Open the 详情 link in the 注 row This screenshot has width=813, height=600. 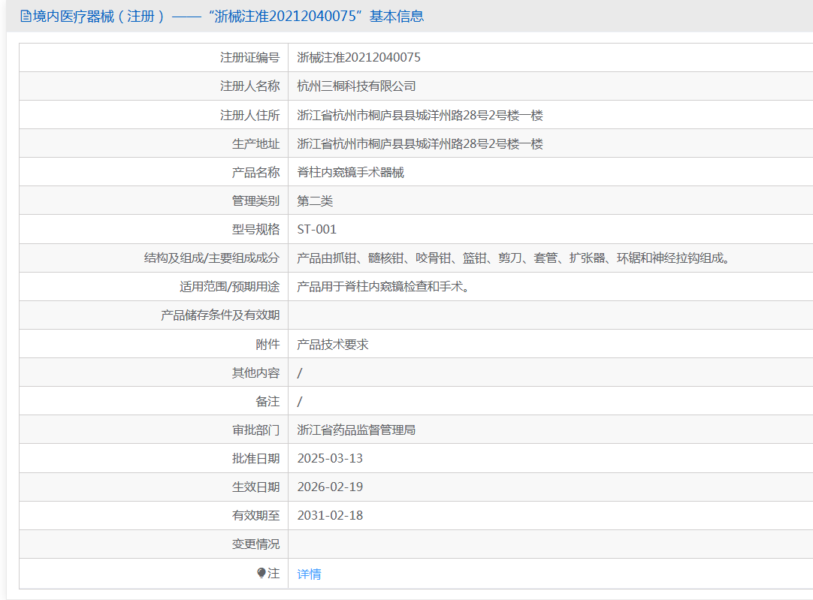point(309,574)
